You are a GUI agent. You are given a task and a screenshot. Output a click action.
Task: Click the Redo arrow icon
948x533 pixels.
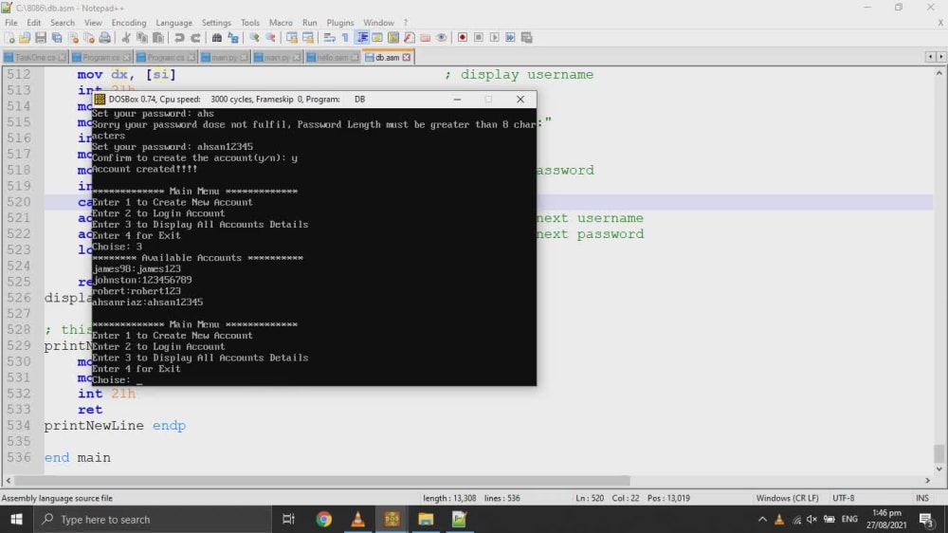[195, 38]
